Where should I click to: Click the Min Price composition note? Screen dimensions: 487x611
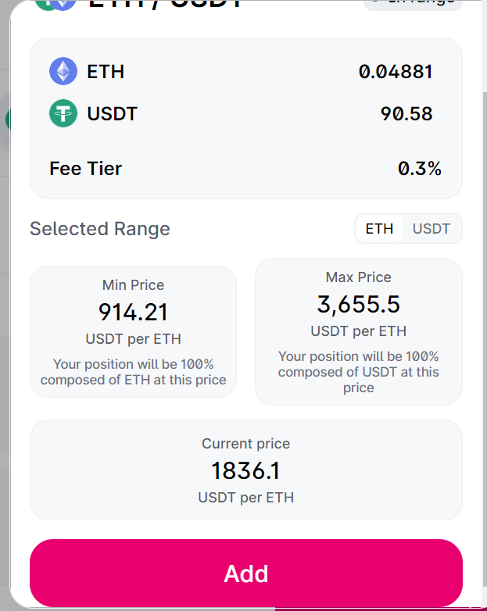[x=133, y=372]
